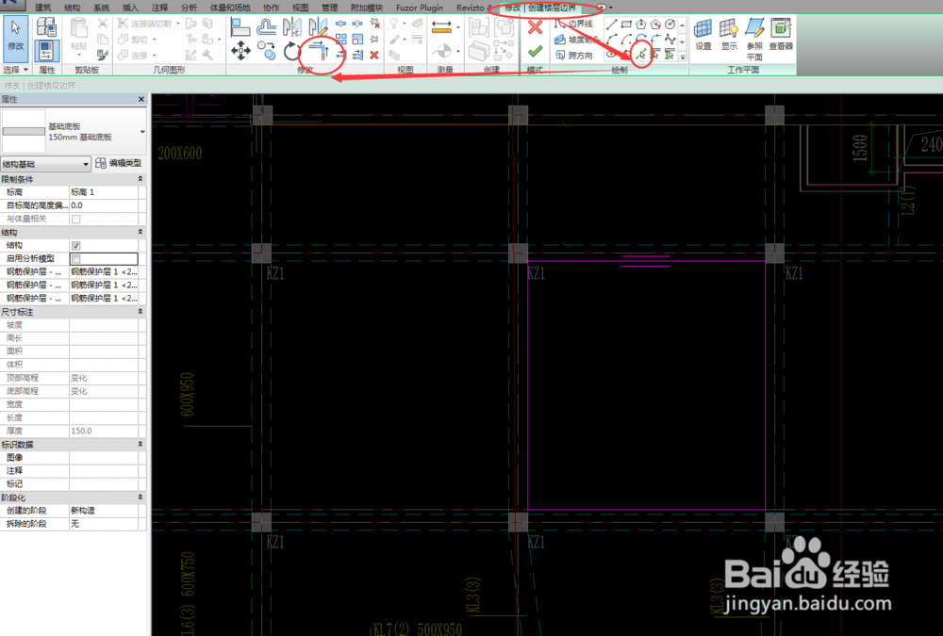Select 坡度箭头 (Slope Arrow) option
943x636 pixels.
pyautogui.click(x=575, y=40)
